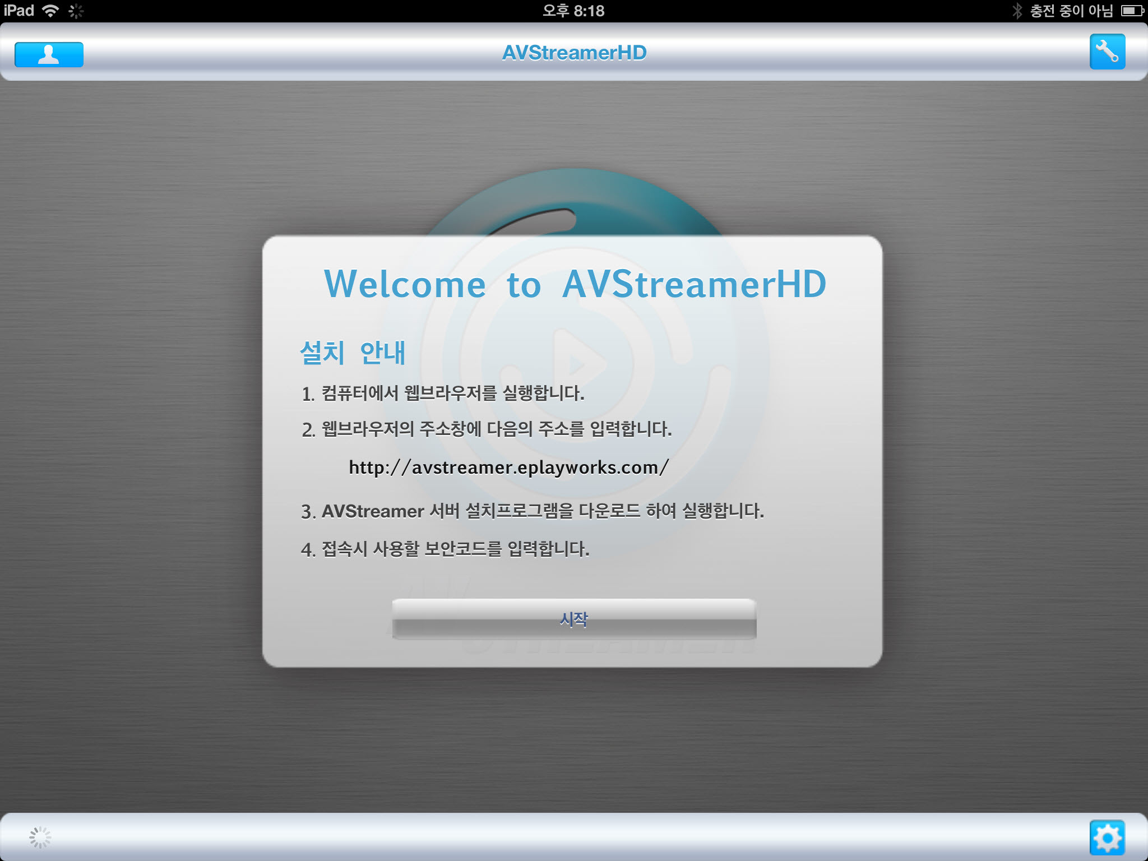Tap the Wi-Fi status icon

coord(50,11)
